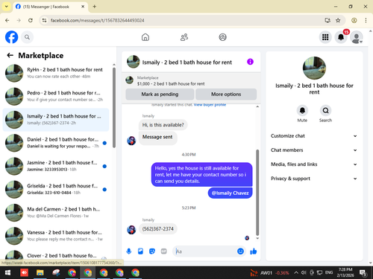Open Vanessa's house for rent conversation
The height and width of the screenshot is (279, 373).
[56, 236]
